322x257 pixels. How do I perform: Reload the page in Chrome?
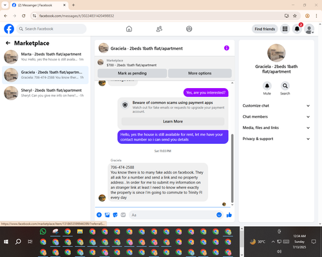pyautogui.click(x=24, y=16)
